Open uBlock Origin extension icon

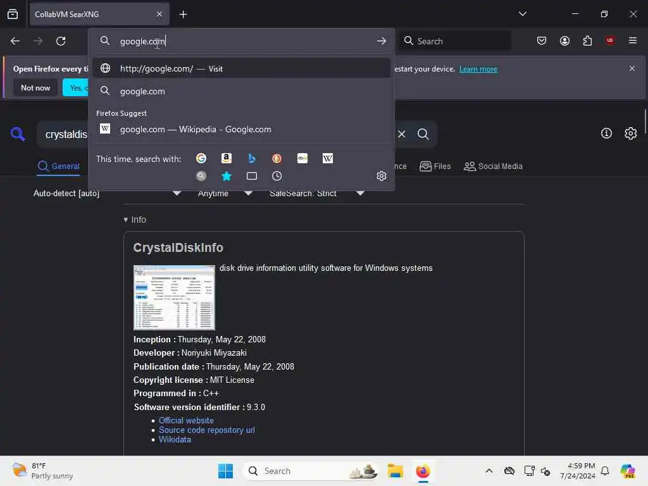click(x=610, y=40)
